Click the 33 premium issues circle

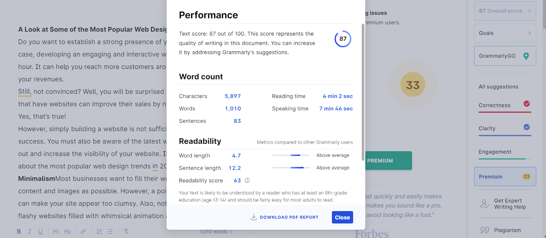tap(413, 85)
